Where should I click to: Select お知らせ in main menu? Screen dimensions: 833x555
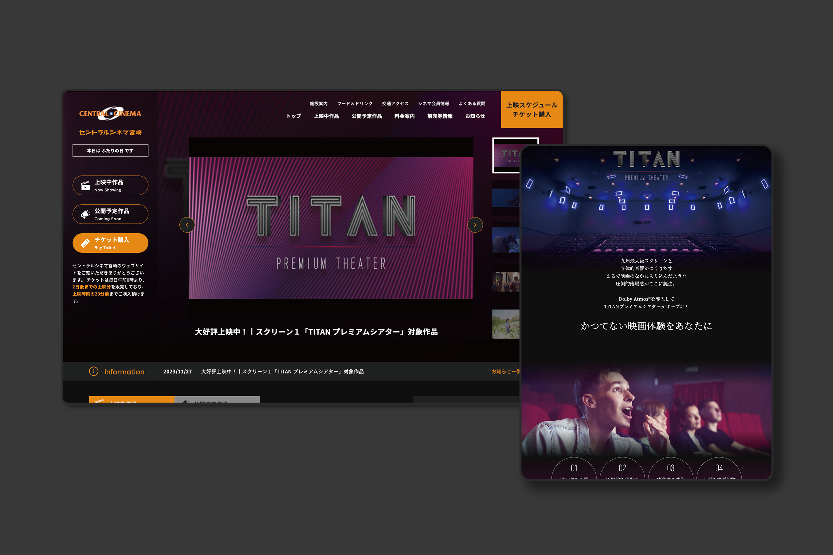point(475,116)
